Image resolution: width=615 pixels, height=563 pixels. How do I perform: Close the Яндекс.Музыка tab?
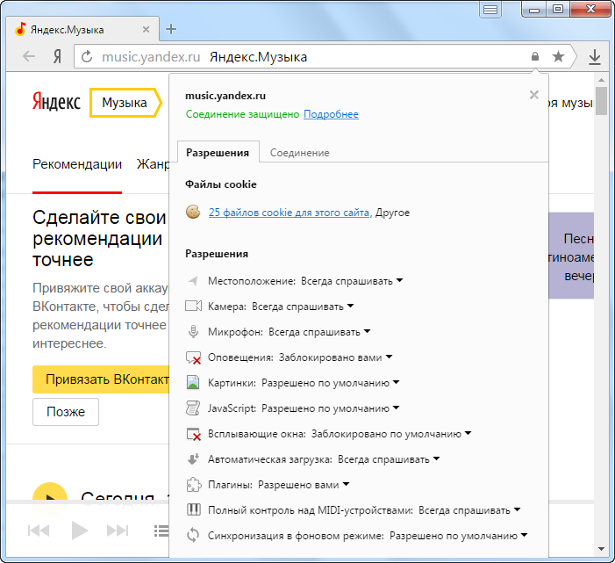pyautogui.click(x=146, y=30)
